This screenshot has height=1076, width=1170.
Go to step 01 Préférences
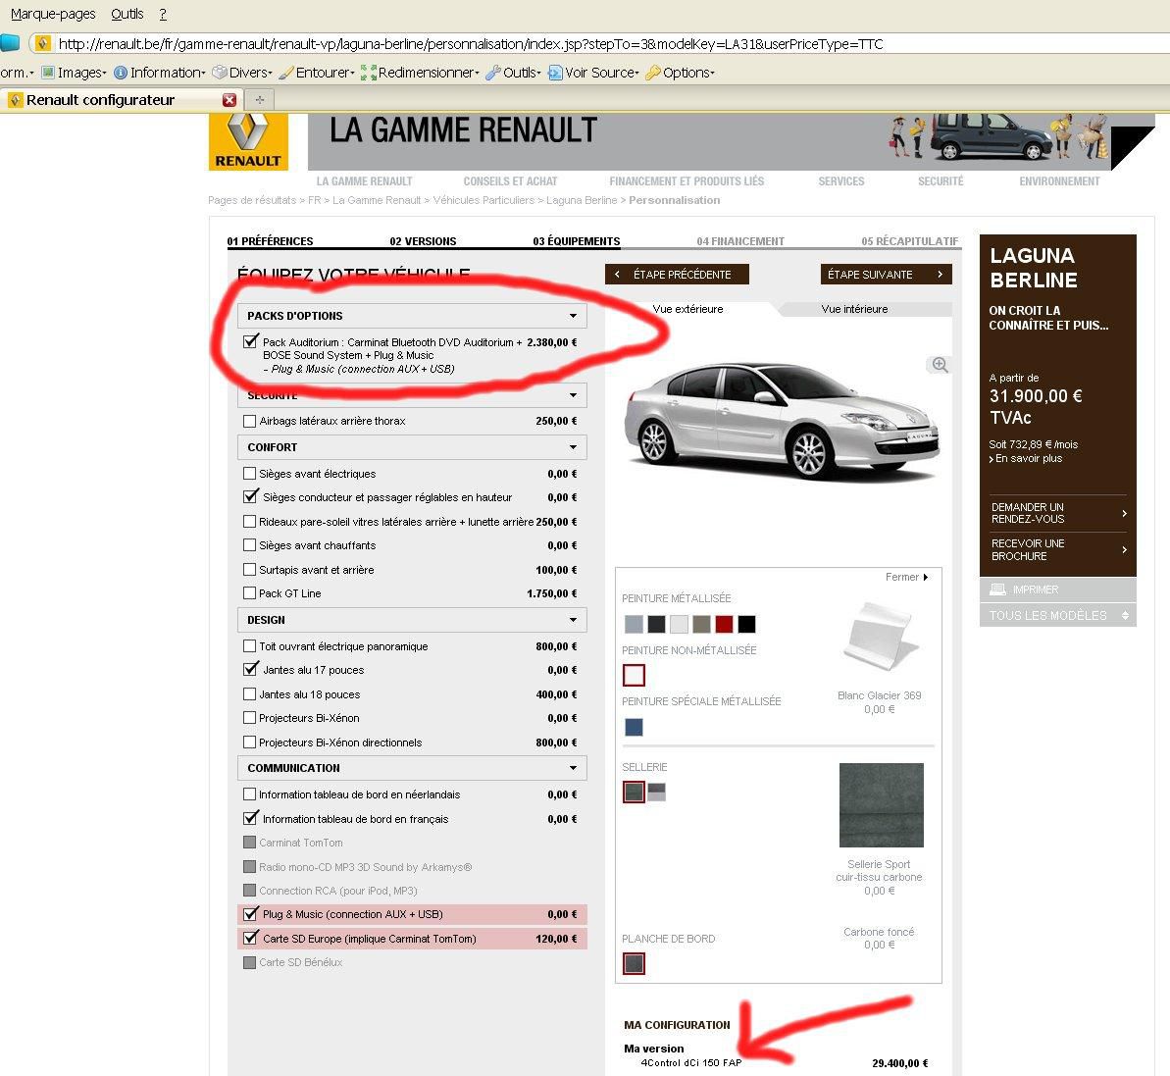coord(270,241)
